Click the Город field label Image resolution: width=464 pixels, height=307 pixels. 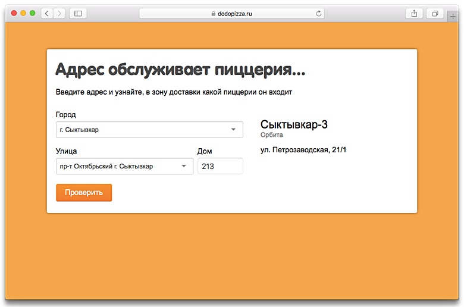[65, 115]
